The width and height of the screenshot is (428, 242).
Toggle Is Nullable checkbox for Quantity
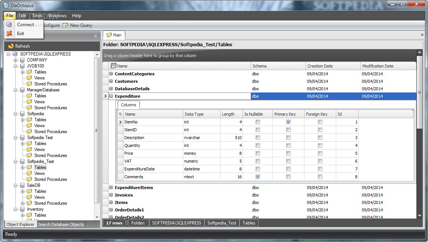click(x=258, y=145)
